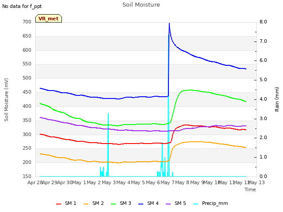Toggle the SM 4 legend entry
The width and height of the screenshot is (283, 212).
[149, 203]
